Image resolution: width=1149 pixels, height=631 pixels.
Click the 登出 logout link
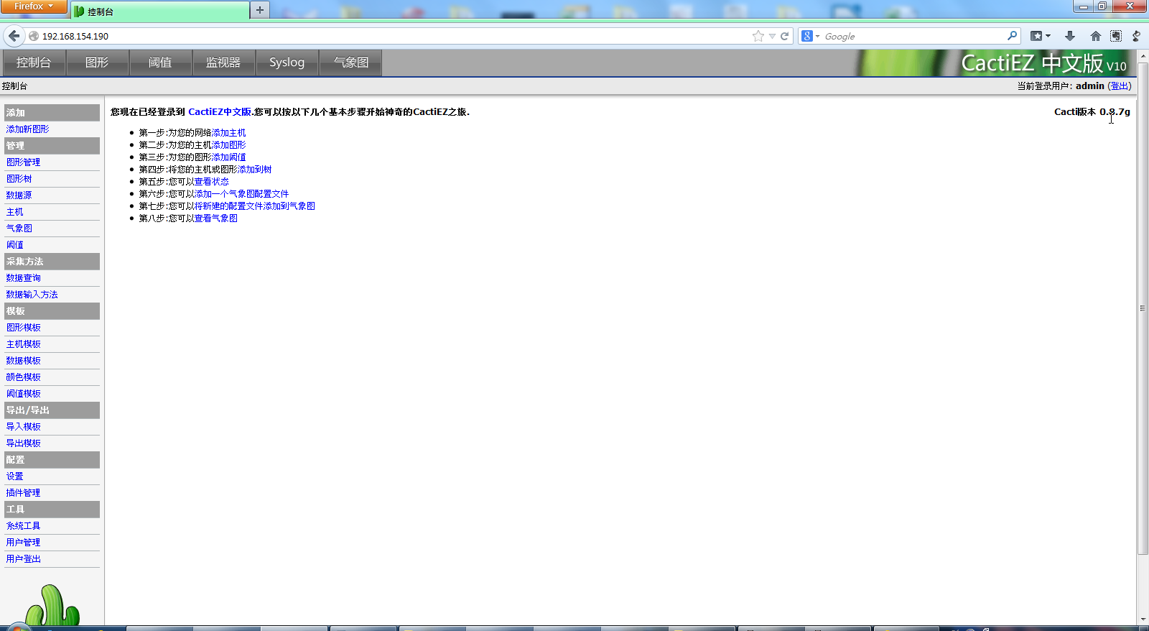[x=1119, y=86]
